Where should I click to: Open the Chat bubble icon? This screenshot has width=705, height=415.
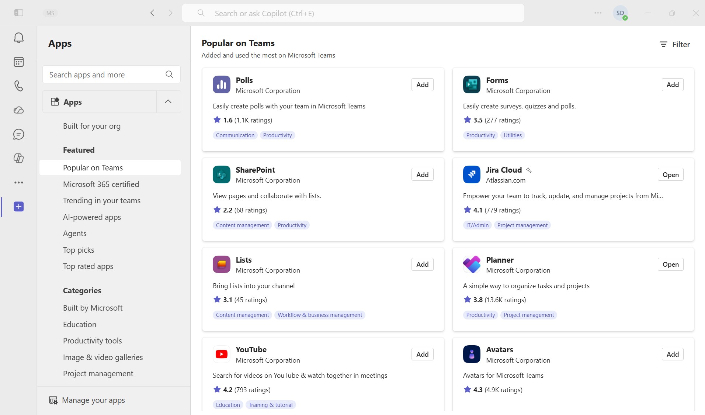18,134
